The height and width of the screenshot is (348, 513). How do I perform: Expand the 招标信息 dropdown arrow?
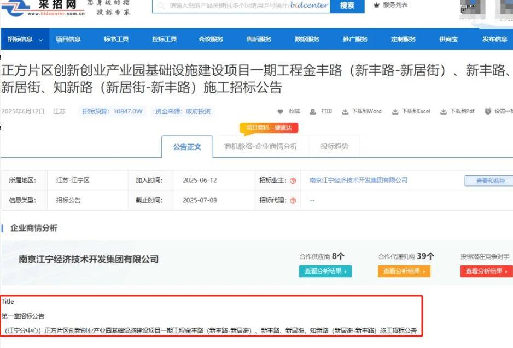pyautogui.click(x=41, y=40)
